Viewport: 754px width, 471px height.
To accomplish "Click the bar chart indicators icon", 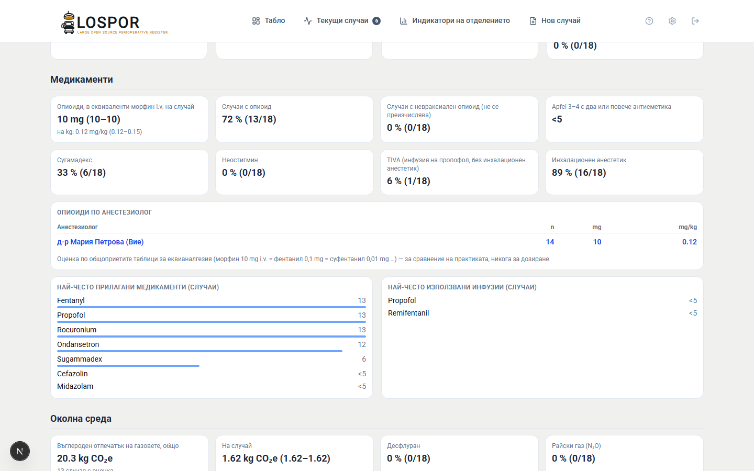I will tap(404, 21).
